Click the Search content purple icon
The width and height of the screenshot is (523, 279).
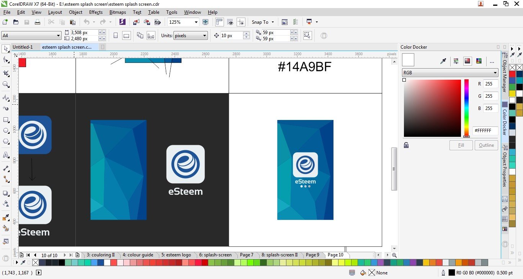tap(122, 22)
